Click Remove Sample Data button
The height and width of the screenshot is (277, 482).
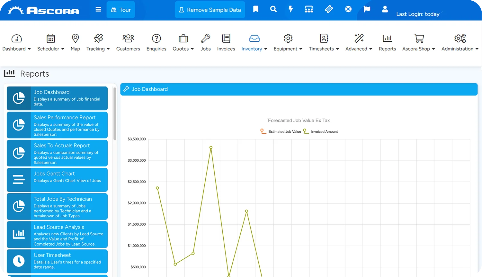[210, 10]
